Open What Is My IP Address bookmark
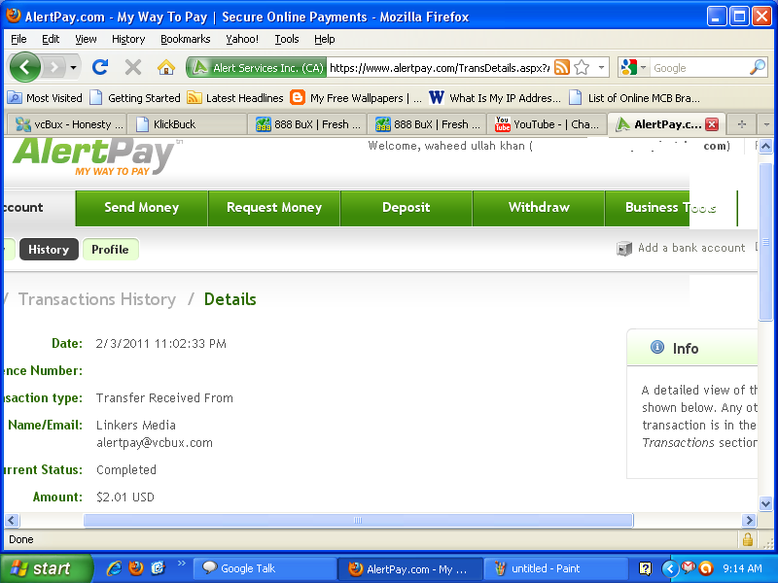The image size is (778, 583). pos(495,98)
